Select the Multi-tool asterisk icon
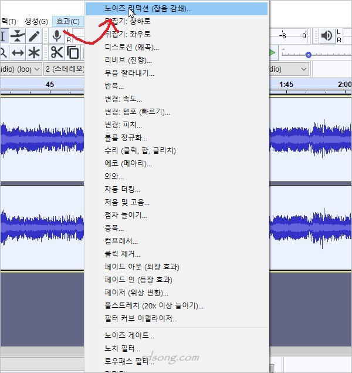The width and height of the screenshot is (352, 373). point(34,53)
